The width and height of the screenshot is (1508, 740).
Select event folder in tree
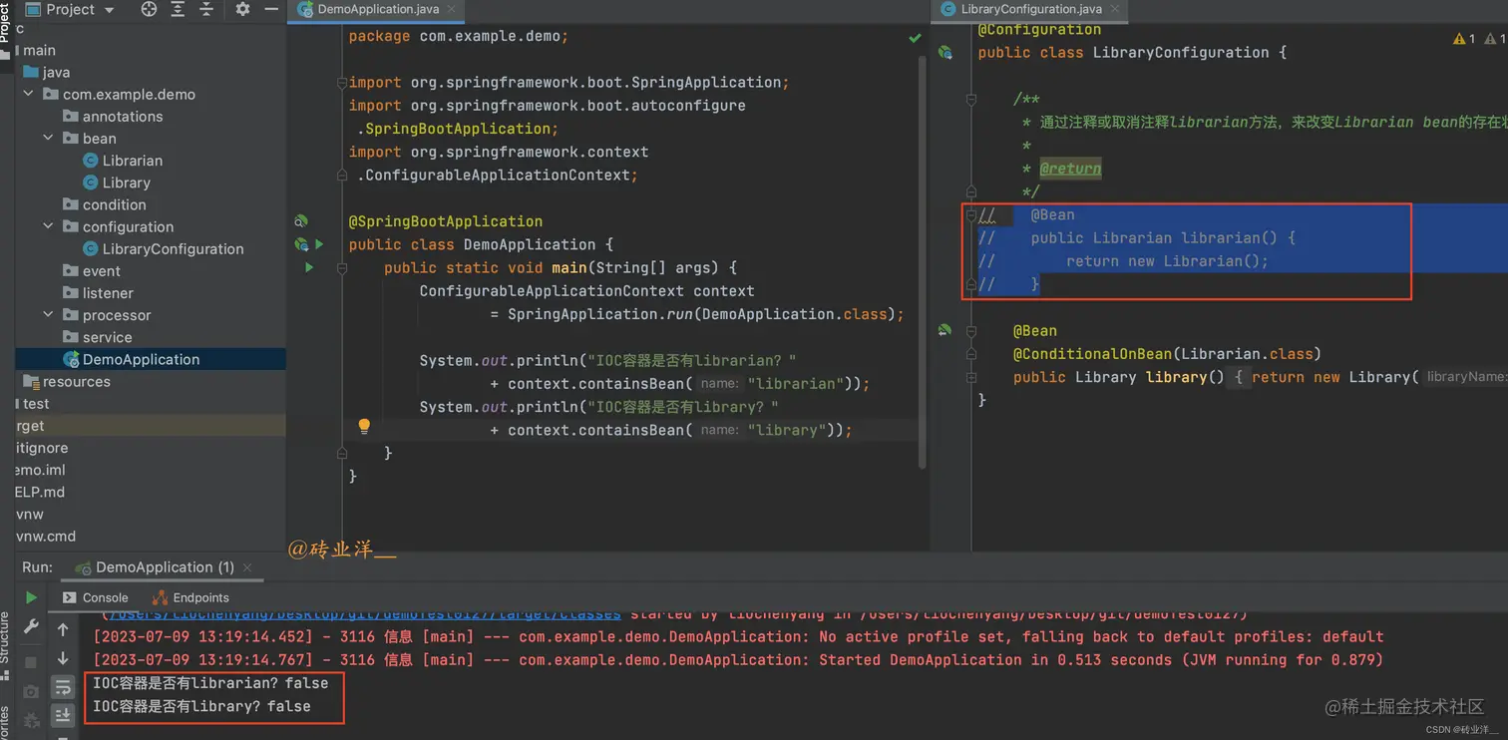point(101,271)
